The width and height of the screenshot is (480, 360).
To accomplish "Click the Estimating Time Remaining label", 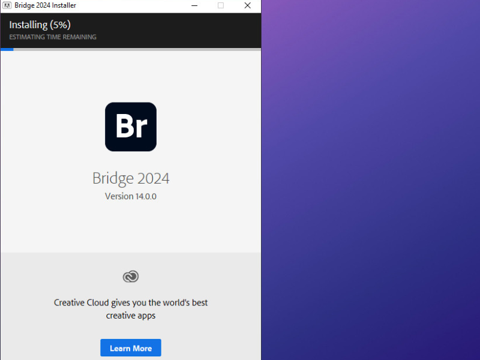I will [52, 37].
